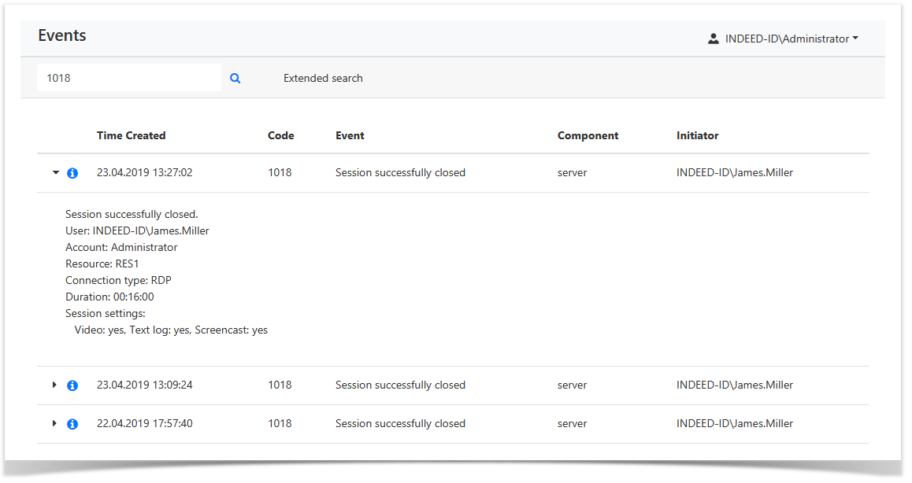Click info icon for 23.04.2019 13:27:02 event
Screen dimensions: 912x483
pos(72,173)
